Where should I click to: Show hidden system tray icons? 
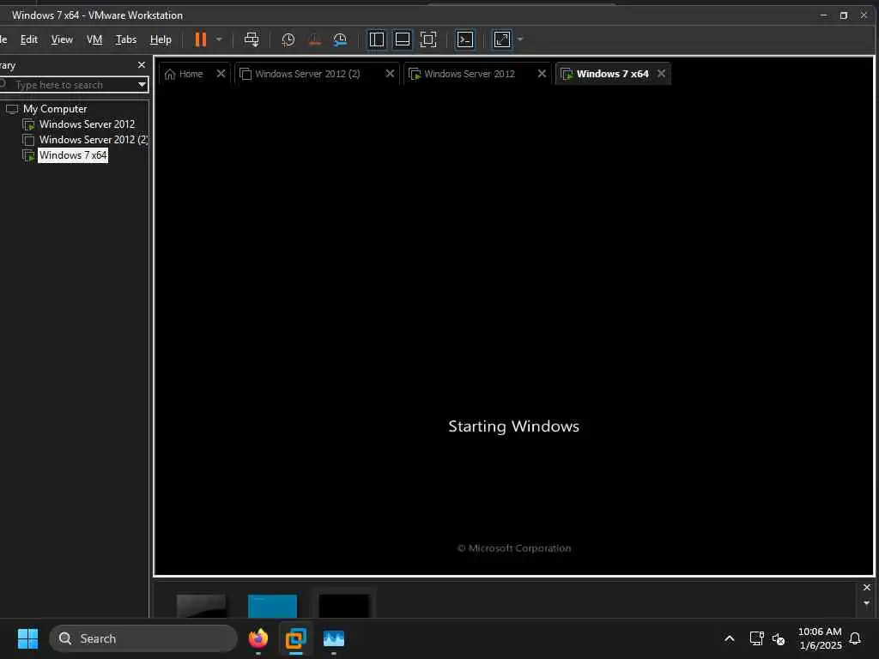tap(730, 638)
